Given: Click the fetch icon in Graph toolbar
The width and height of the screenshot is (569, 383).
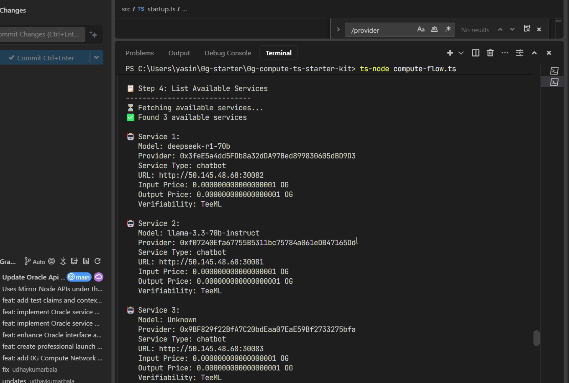Looking at the screenshot, I should (63, 261).
